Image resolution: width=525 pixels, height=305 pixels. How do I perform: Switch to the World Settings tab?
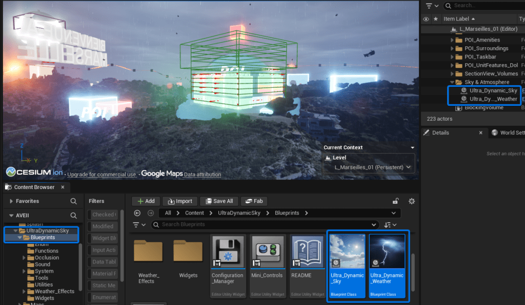pos(507,132)
